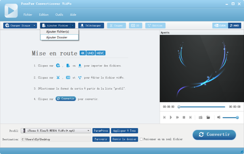Click the preview video area
244x154 pixels.
click(x=202, y=68)
